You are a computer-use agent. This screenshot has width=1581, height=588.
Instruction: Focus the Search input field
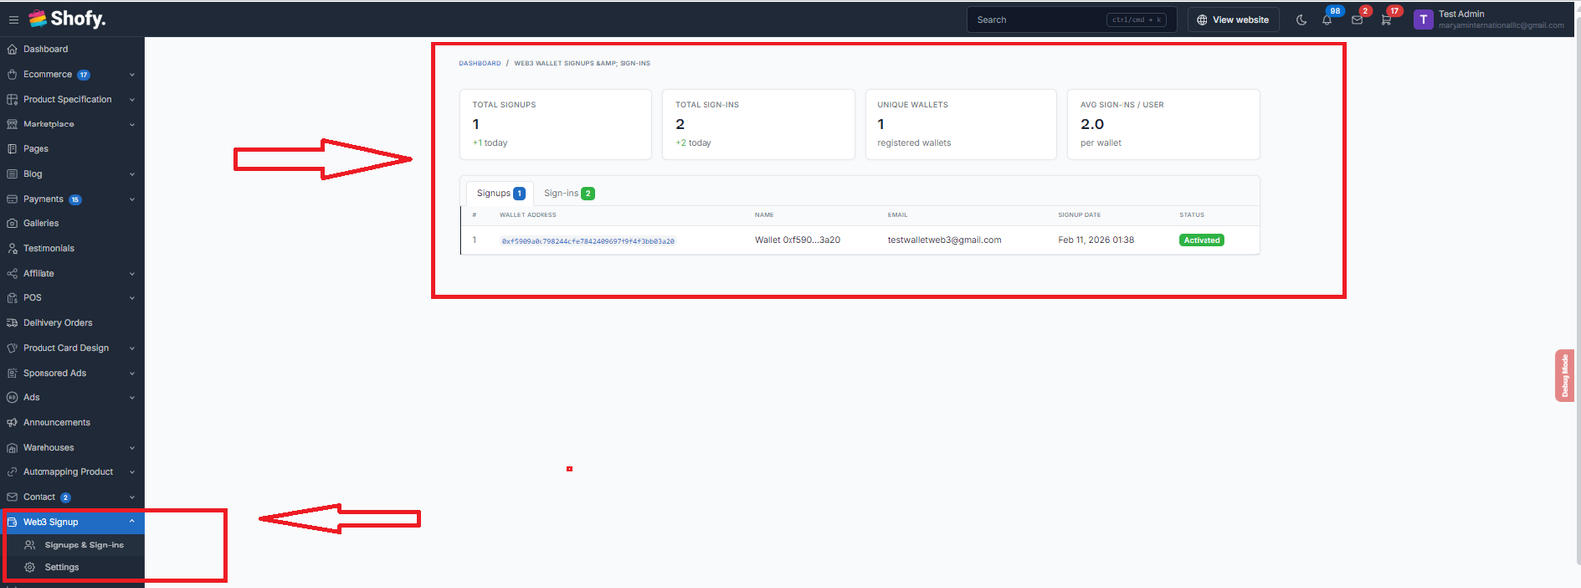(1038, 20)
